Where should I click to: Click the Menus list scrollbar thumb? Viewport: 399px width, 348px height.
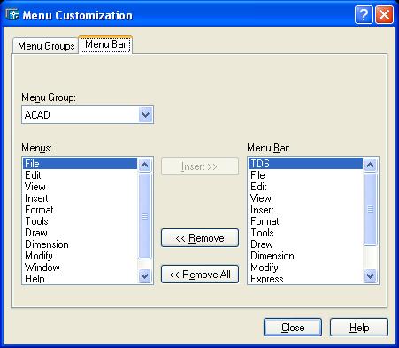pyautogui.click(x=144, y=216)
